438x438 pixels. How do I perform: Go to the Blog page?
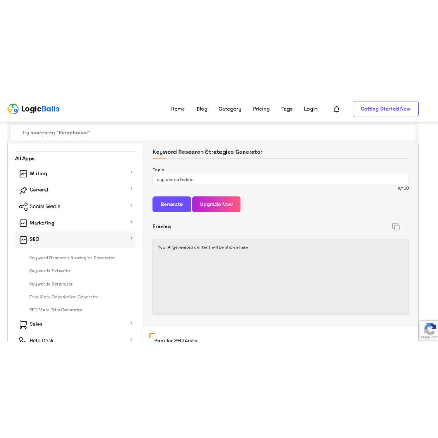point(202,109)
